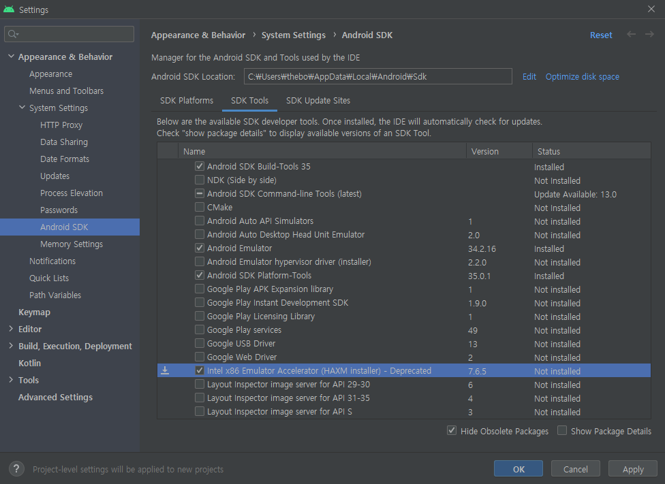Open Path Variables settings
The image size is (665, 484).
tap(55, 295)
